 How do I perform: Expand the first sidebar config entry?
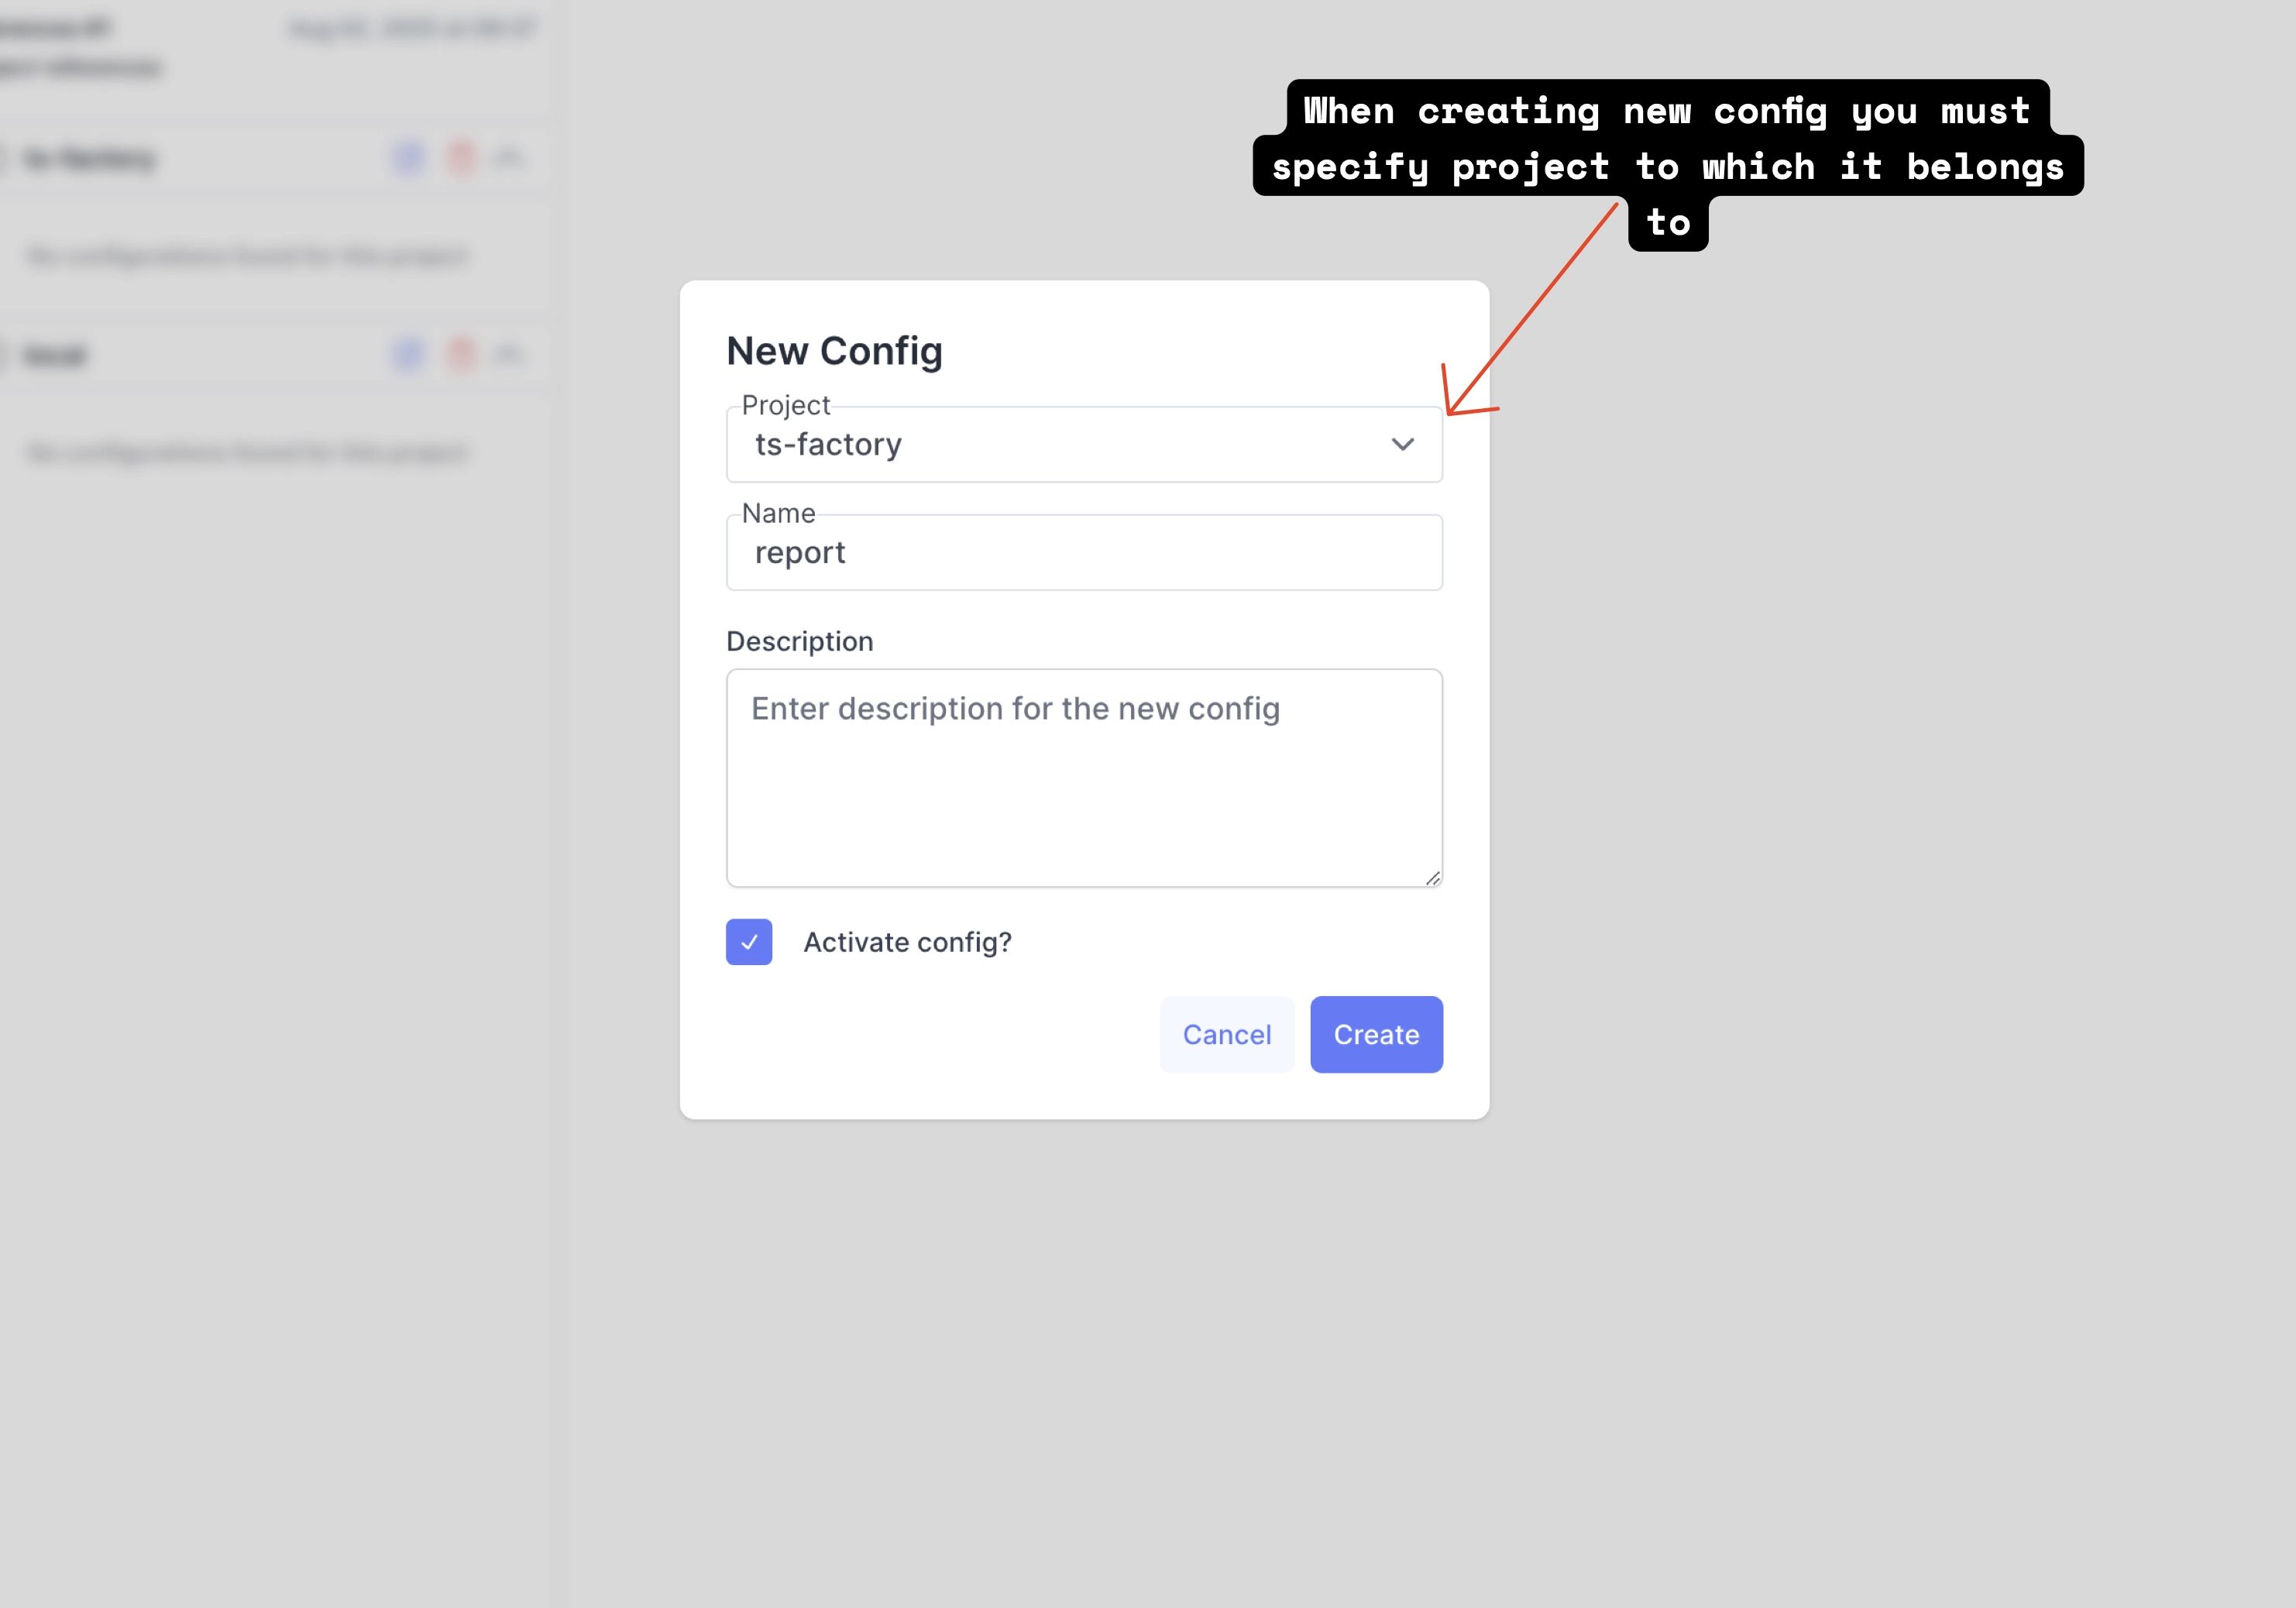(90, 157)
